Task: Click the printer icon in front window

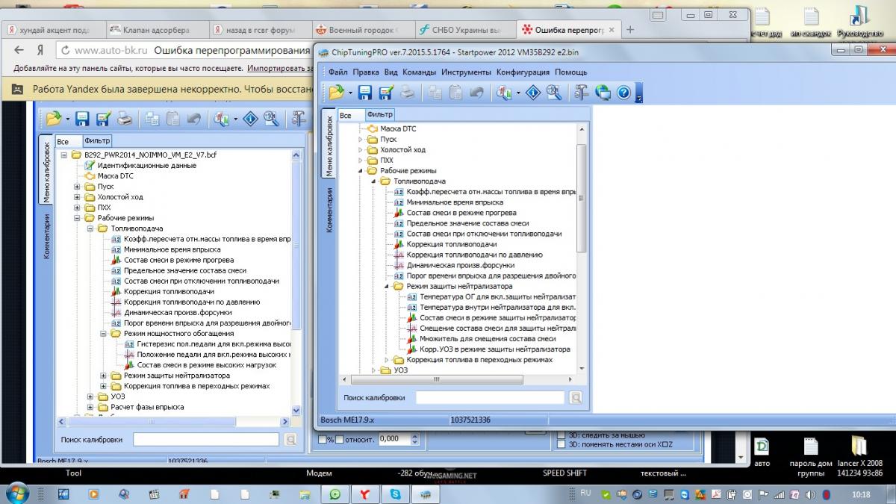Action: (407, 93)
